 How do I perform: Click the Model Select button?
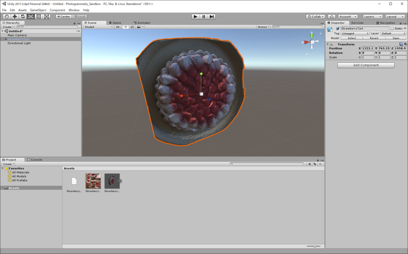[351, 38]
